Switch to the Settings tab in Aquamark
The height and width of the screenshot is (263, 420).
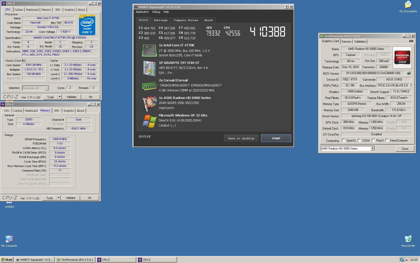click(160, 20)
